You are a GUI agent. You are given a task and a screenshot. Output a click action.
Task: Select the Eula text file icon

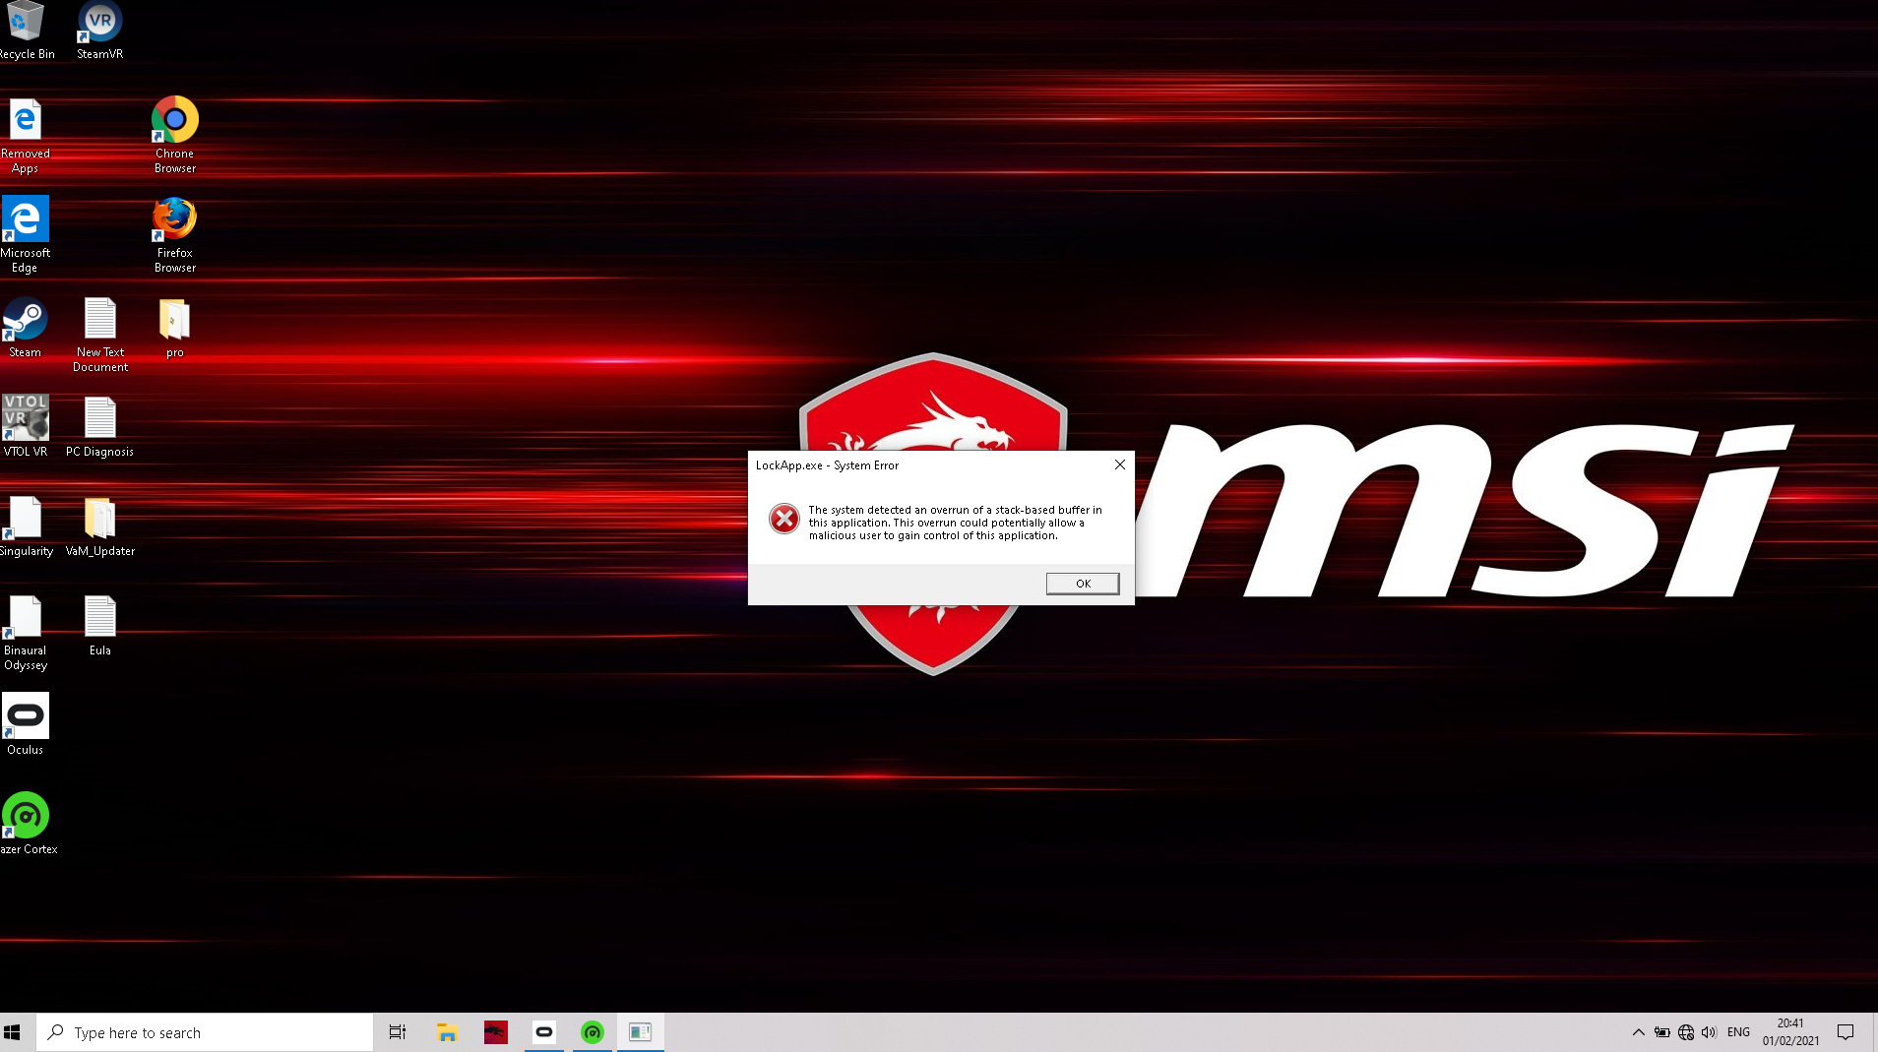click(99, 626)
